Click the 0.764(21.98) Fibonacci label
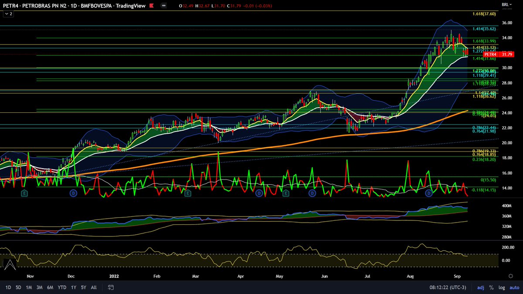 click(485, 132)
